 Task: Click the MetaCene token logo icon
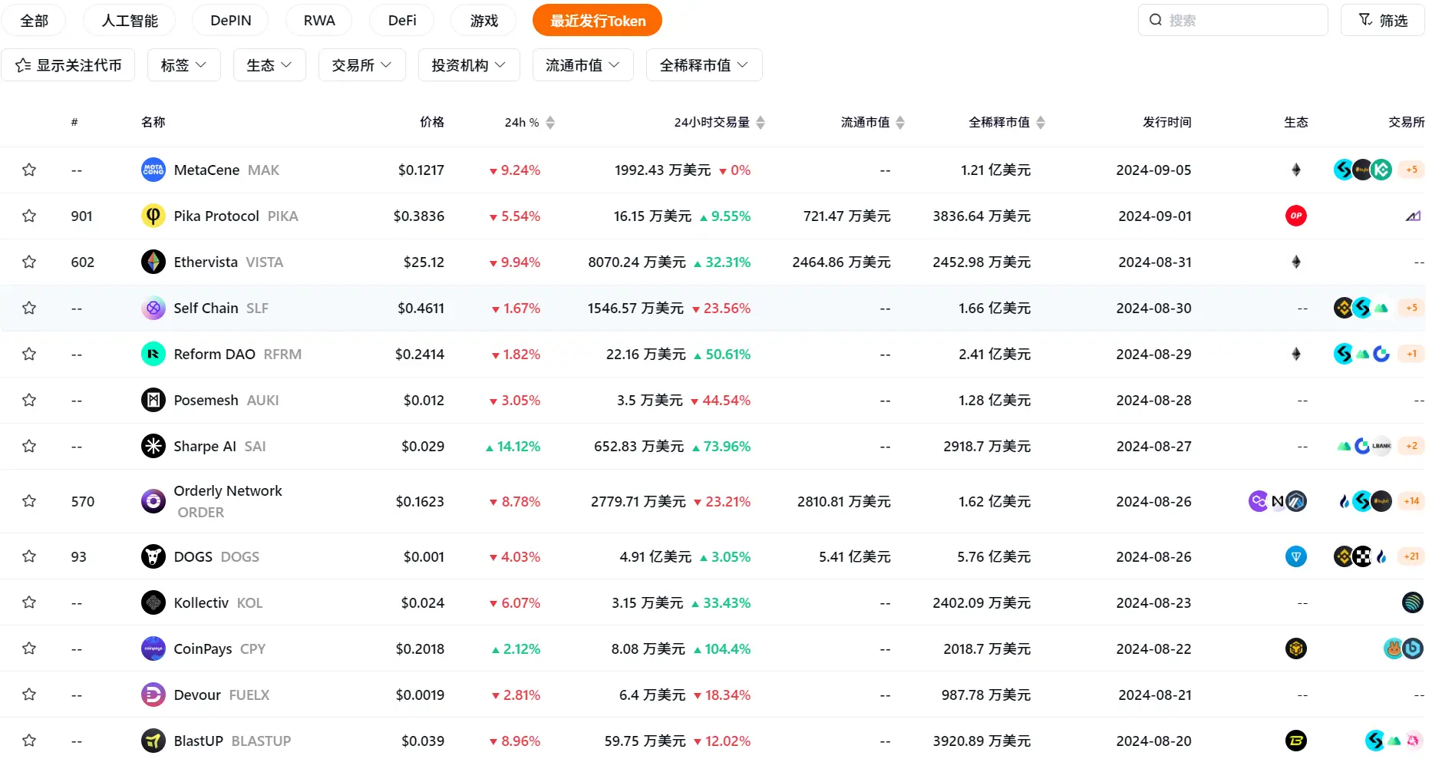(153, 170)
